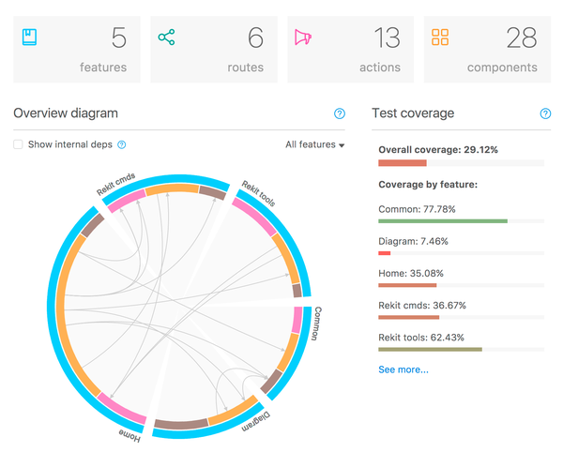Click the components grid icon
The image size is (563, 467).
point(440,38)
